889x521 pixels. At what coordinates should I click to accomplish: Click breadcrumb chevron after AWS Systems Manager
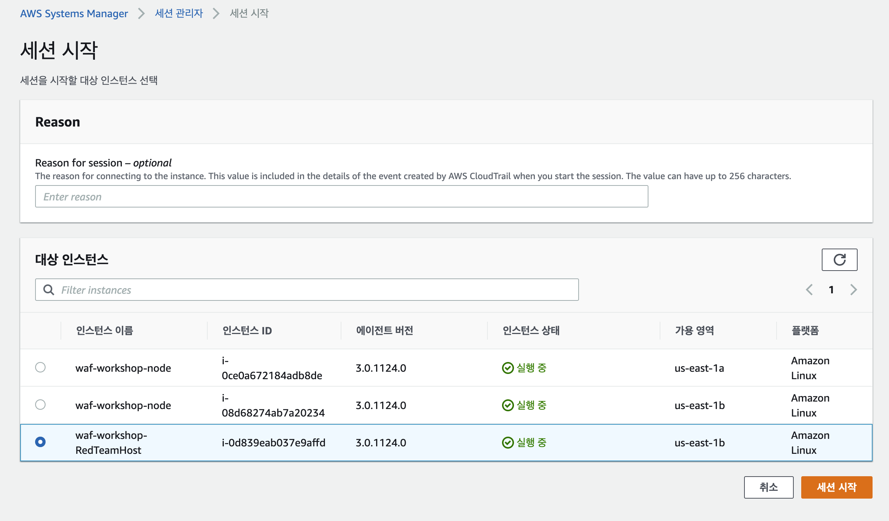coord(141,13)
